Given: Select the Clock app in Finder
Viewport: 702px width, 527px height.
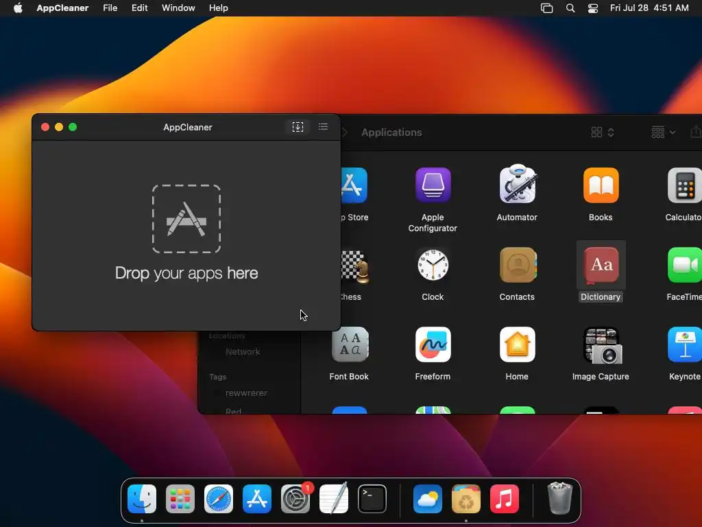Looking at the screenshot, I should pos(433,265).
